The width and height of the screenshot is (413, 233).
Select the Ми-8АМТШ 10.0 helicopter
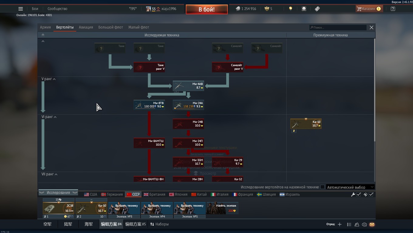(x=149, y=143)
